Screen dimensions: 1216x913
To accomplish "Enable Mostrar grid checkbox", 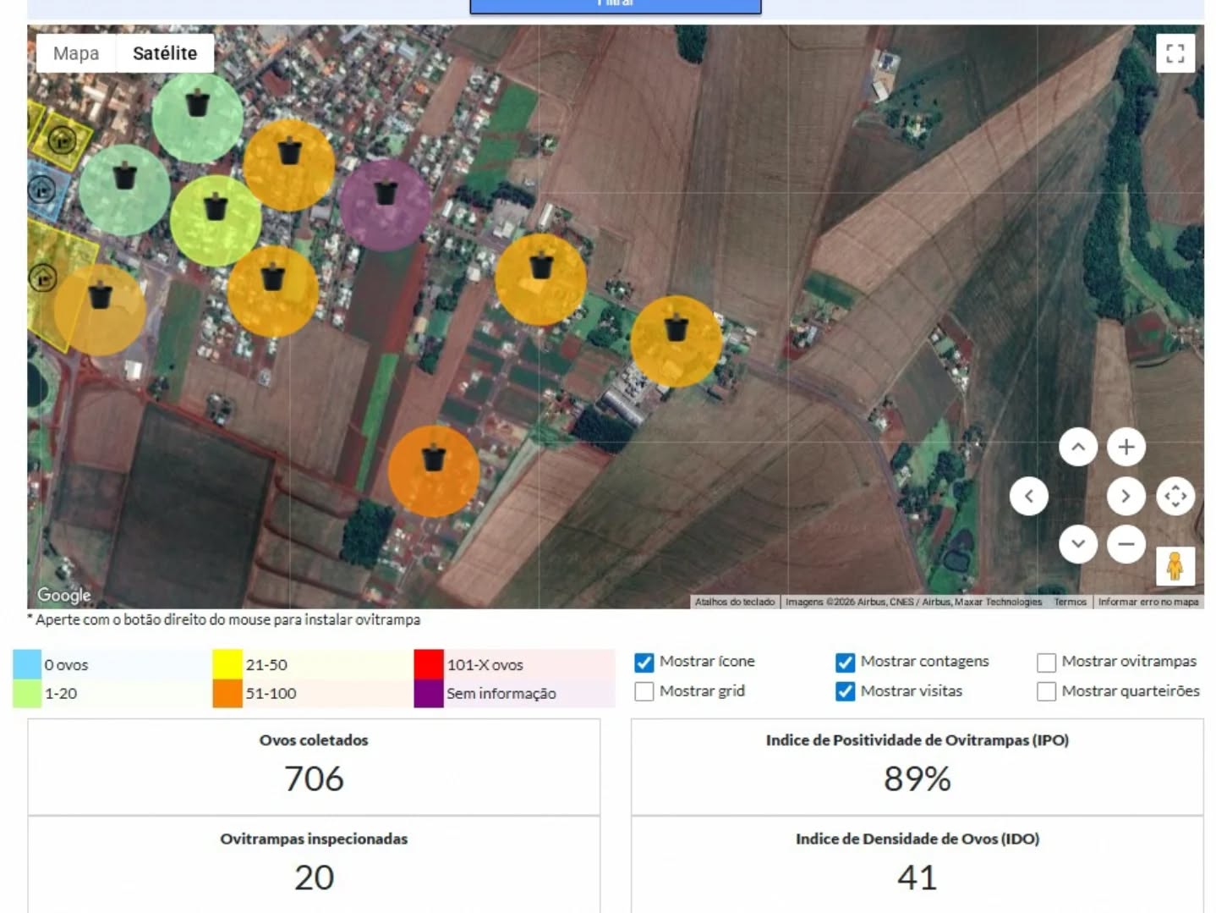I will (x=644, y=691).
